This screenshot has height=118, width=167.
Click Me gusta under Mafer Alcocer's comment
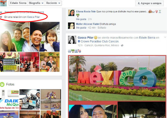tap(81, 28)
